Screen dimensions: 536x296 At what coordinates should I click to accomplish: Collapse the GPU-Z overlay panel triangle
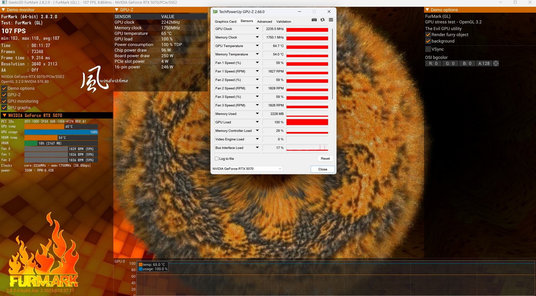click(117, 10)
